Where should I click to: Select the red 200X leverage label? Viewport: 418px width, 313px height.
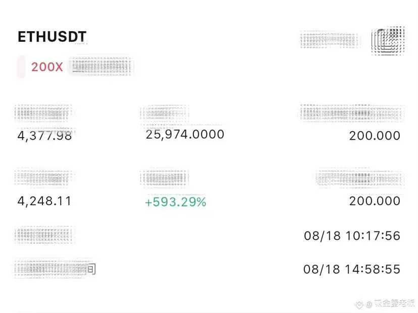point(47,67)
